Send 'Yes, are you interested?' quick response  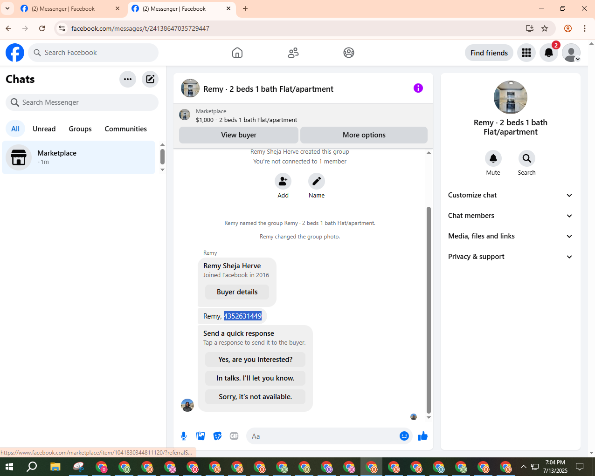[x=256, y=360]
